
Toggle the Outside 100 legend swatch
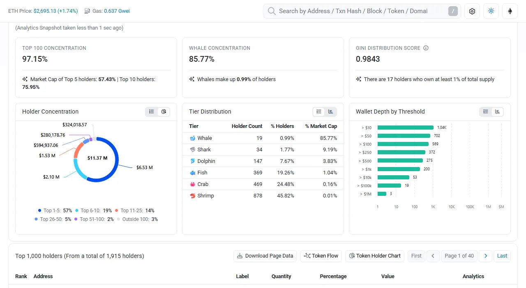pos(118,219)
